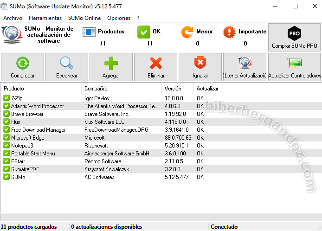Screen dimensions: 322x231
Task: Click company FreeDownloadManager.ORG cell
Action: [116, 130]
